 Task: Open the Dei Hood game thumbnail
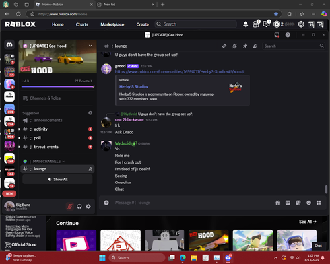[x=209, y=240]
